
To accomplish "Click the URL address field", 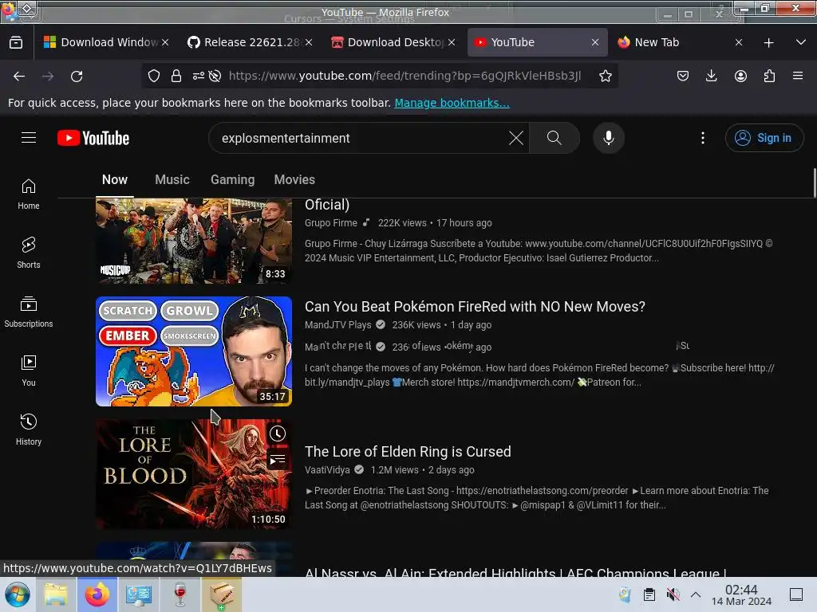I will (405, 76).
